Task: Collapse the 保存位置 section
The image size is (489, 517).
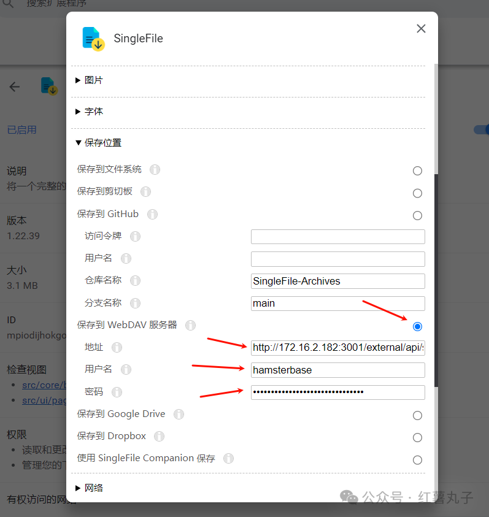Action: pos(98,143)
